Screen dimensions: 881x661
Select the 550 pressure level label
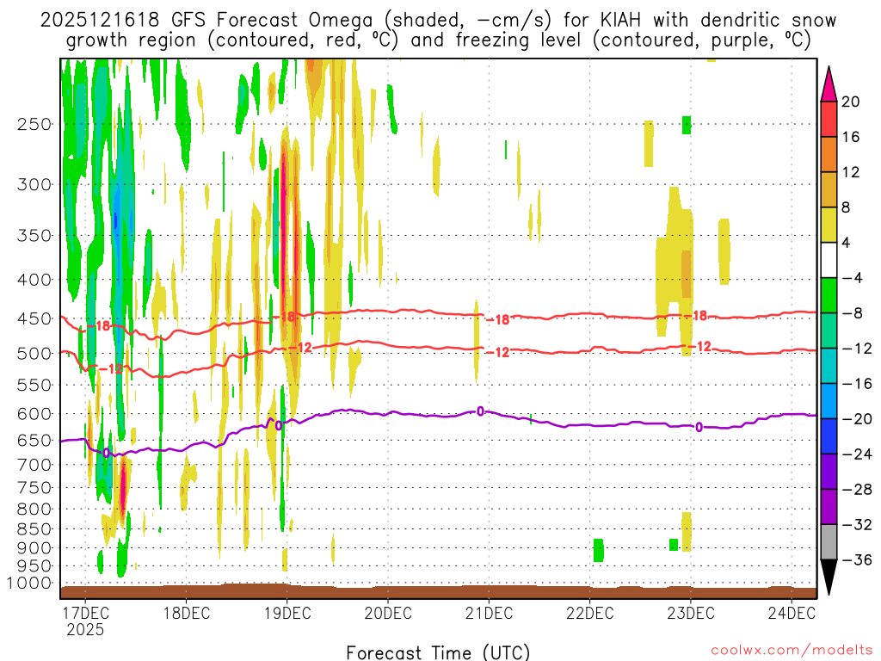pos(34,385)
